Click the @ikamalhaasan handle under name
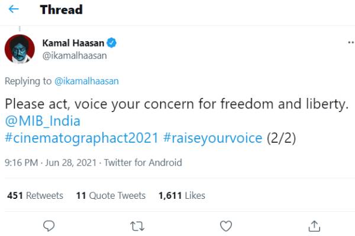 pos(75,55)
